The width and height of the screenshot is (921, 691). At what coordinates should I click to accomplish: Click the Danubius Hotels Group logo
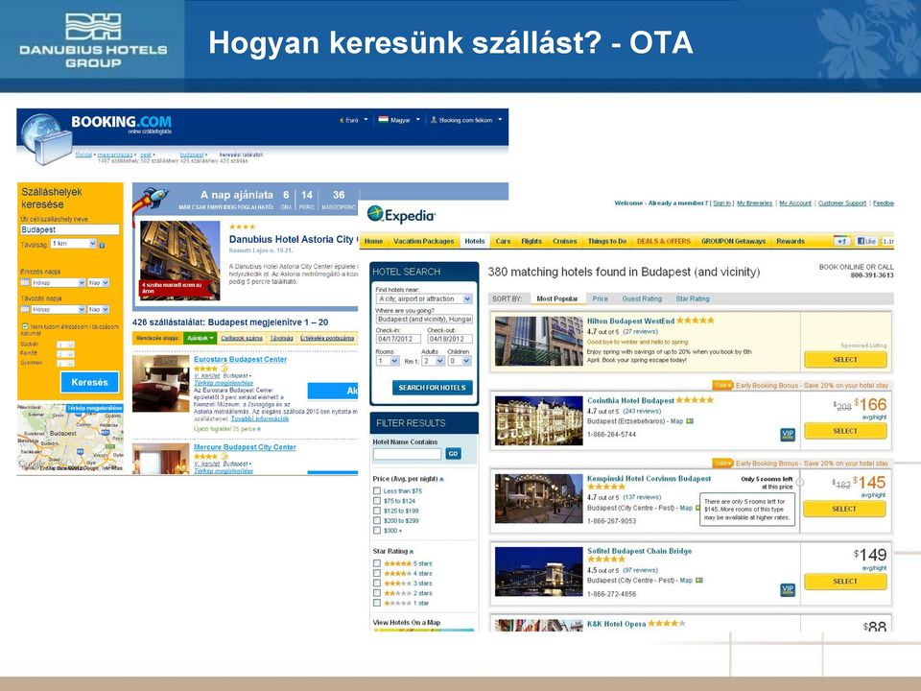pyautogui.click(x=93, y=40)
